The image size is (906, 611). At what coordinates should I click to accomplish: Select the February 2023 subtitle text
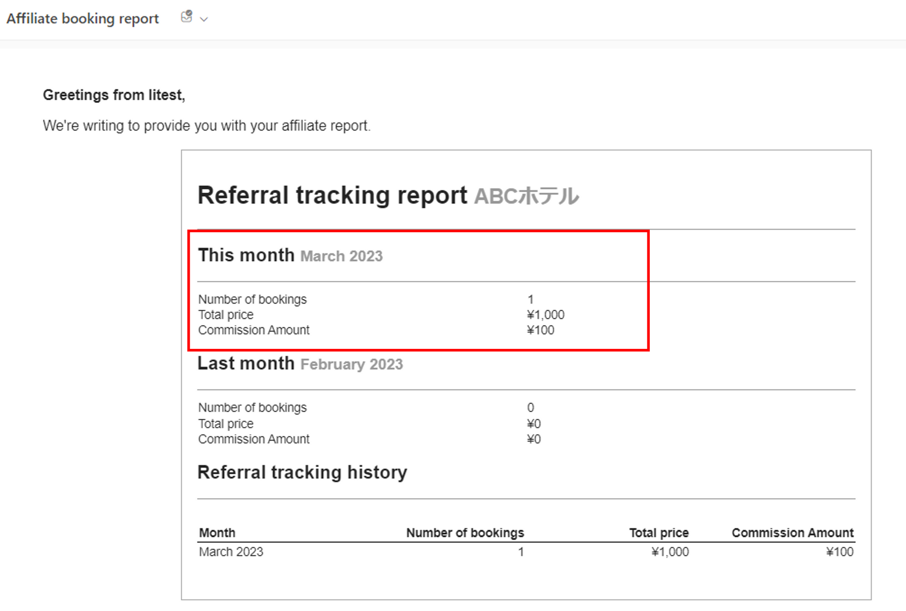coord(352,364)
